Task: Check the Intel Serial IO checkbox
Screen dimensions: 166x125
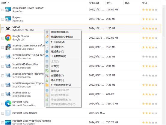Action: coord(3,94)
